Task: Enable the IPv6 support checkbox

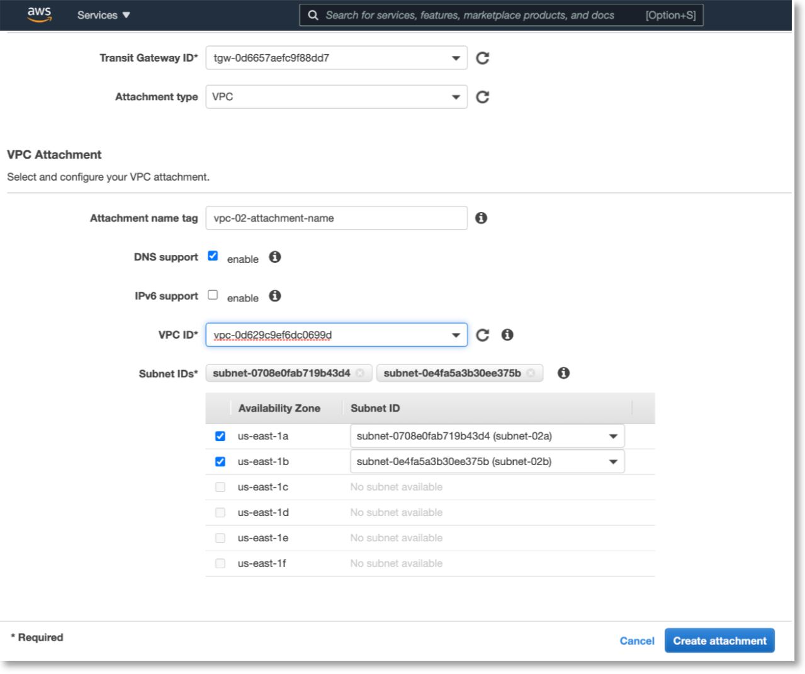Action: click(x=213, y=295)
